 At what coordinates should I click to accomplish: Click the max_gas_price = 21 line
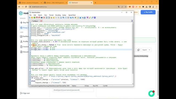[x=79, y=68]
